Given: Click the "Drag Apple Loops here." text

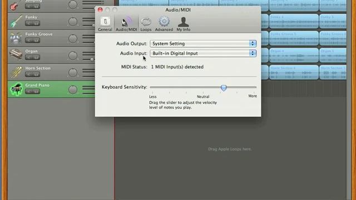Looking at the screenshot, I should [230, 149].
